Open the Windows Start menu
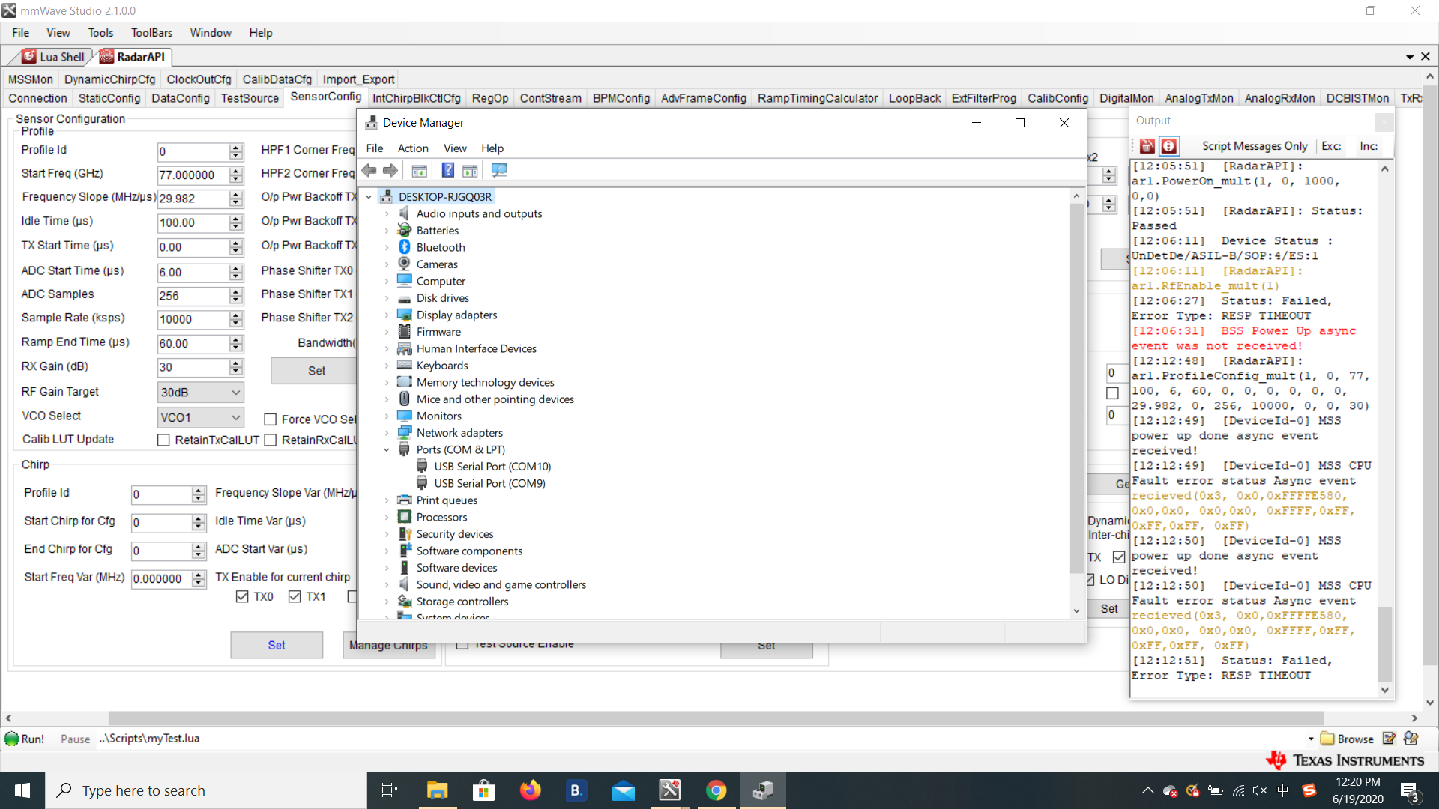The height and width of the screenshot is (809, 1439). pos(22,790)
